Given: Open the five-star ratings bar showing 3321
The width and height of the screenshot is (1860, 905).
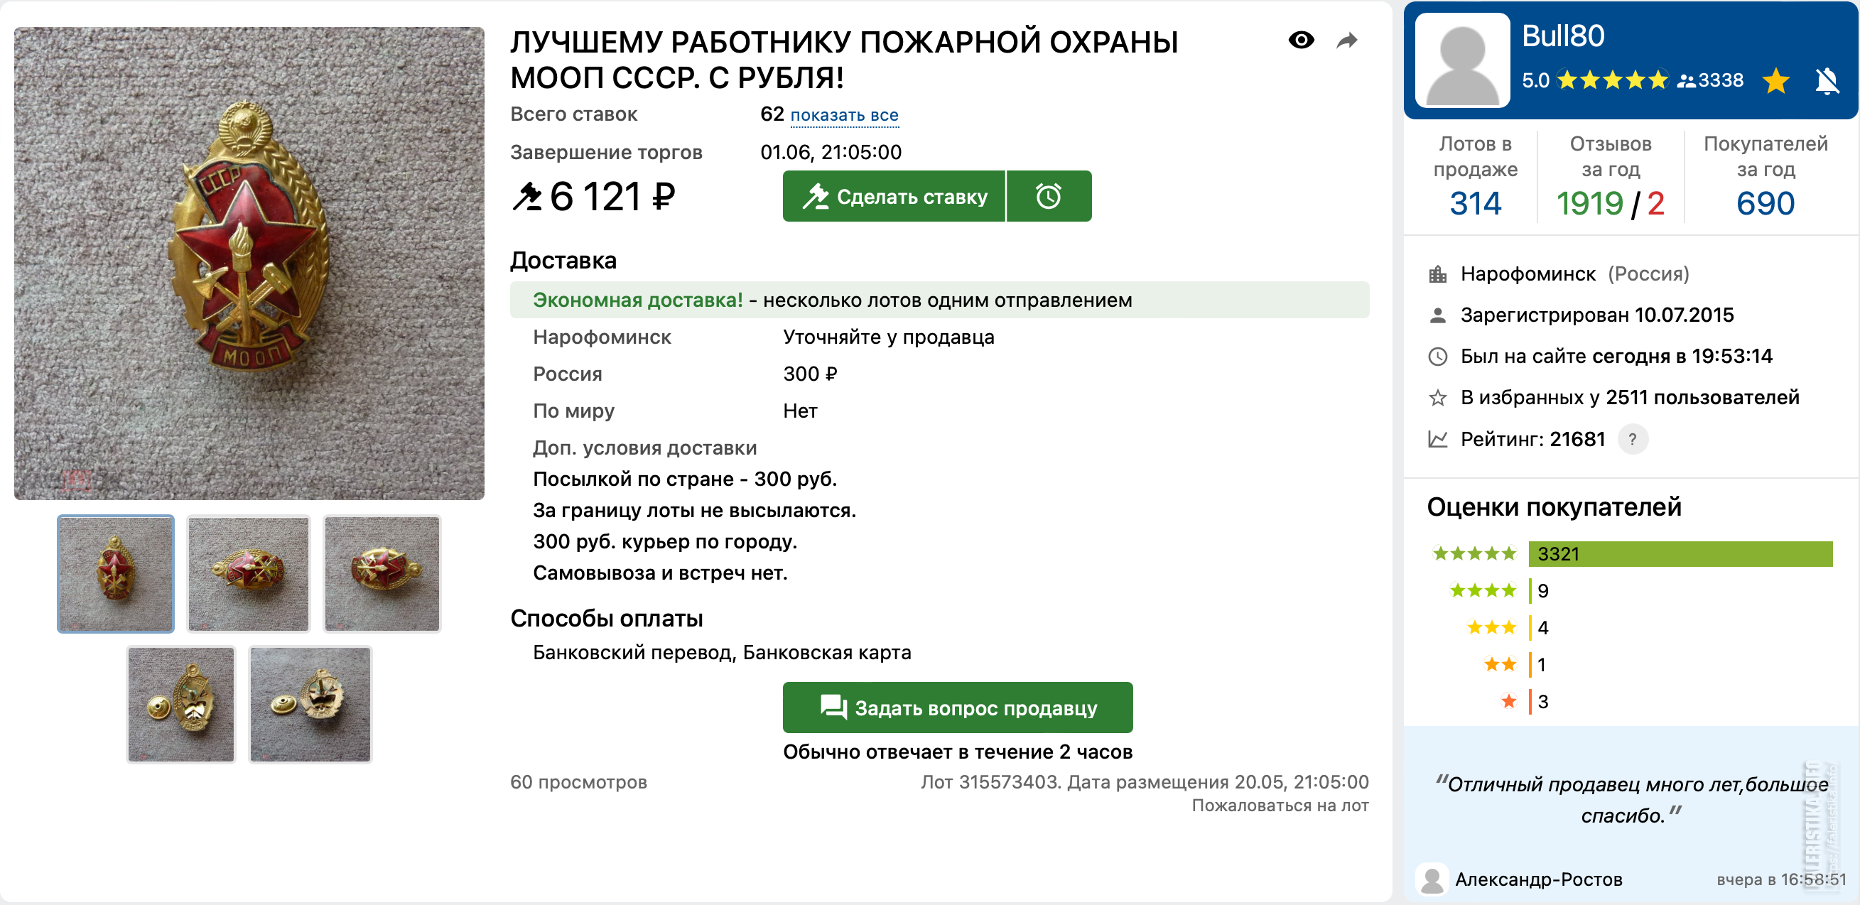Looking at the screenshot, I should pos(1680,553).
